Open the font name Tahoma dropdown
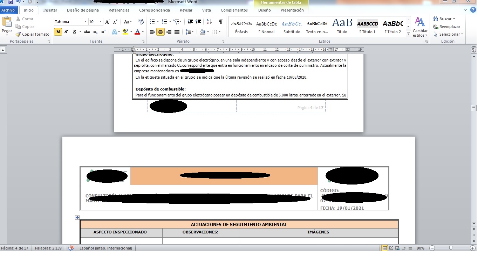478x253 pixels. coord(86,22)
